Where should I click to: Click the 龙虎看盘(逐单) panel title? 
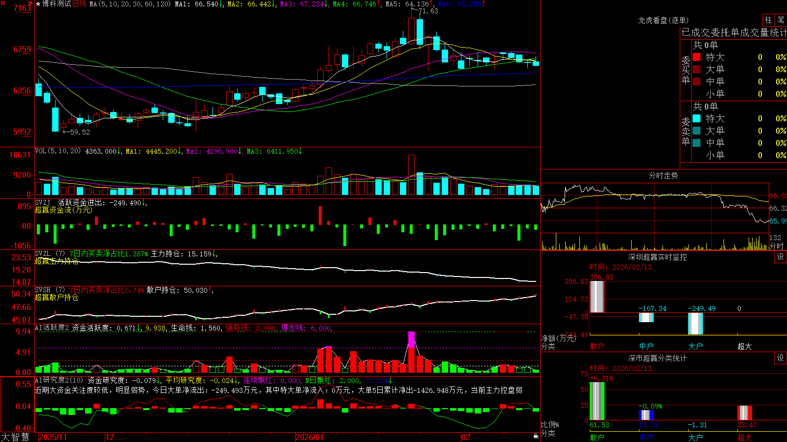click(663, 21)
